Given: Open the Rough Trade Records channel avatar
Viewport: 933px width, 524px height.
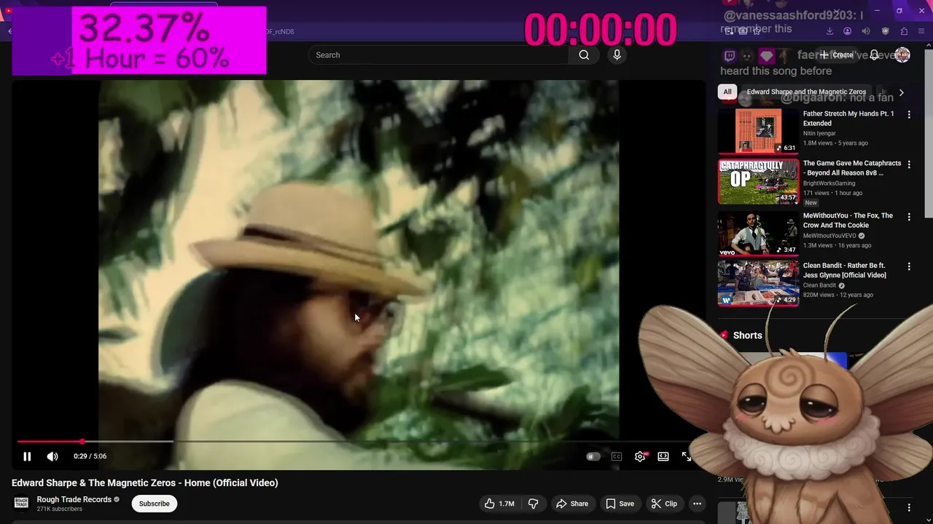Looking at the screenshot, I should (21, 503).
